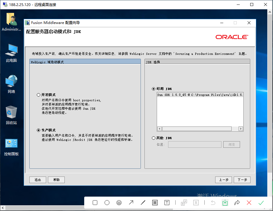
Task: Click the JDK 选择 panel header
Action: tap(197, 62)
